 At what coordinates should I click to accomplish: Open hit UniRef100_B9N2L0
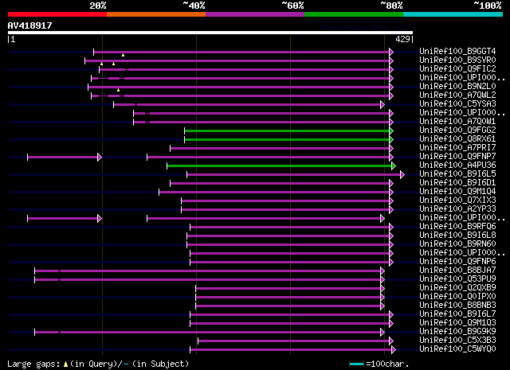(x=457, y=87)
